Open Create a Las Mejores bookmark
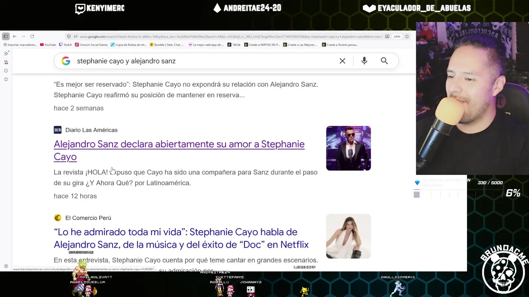Image resolution: width=529 pixels, height=297 pixels. tap(300, 45)
